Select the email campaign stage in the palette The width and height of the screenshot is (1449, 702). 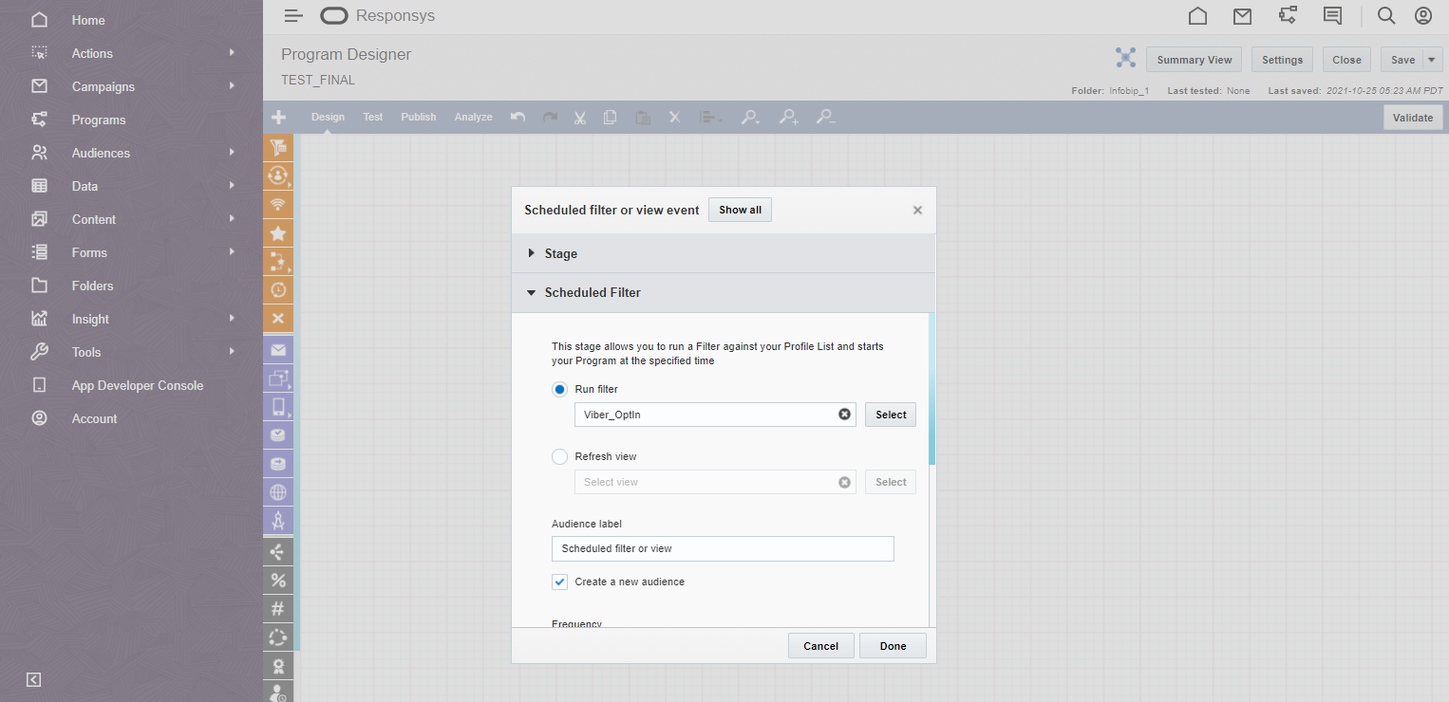click(278, 350)
